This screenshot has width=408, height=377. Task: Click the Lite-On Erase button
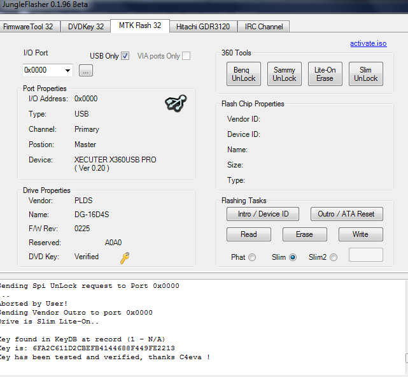pyautogui.click(x=325, y=74)
